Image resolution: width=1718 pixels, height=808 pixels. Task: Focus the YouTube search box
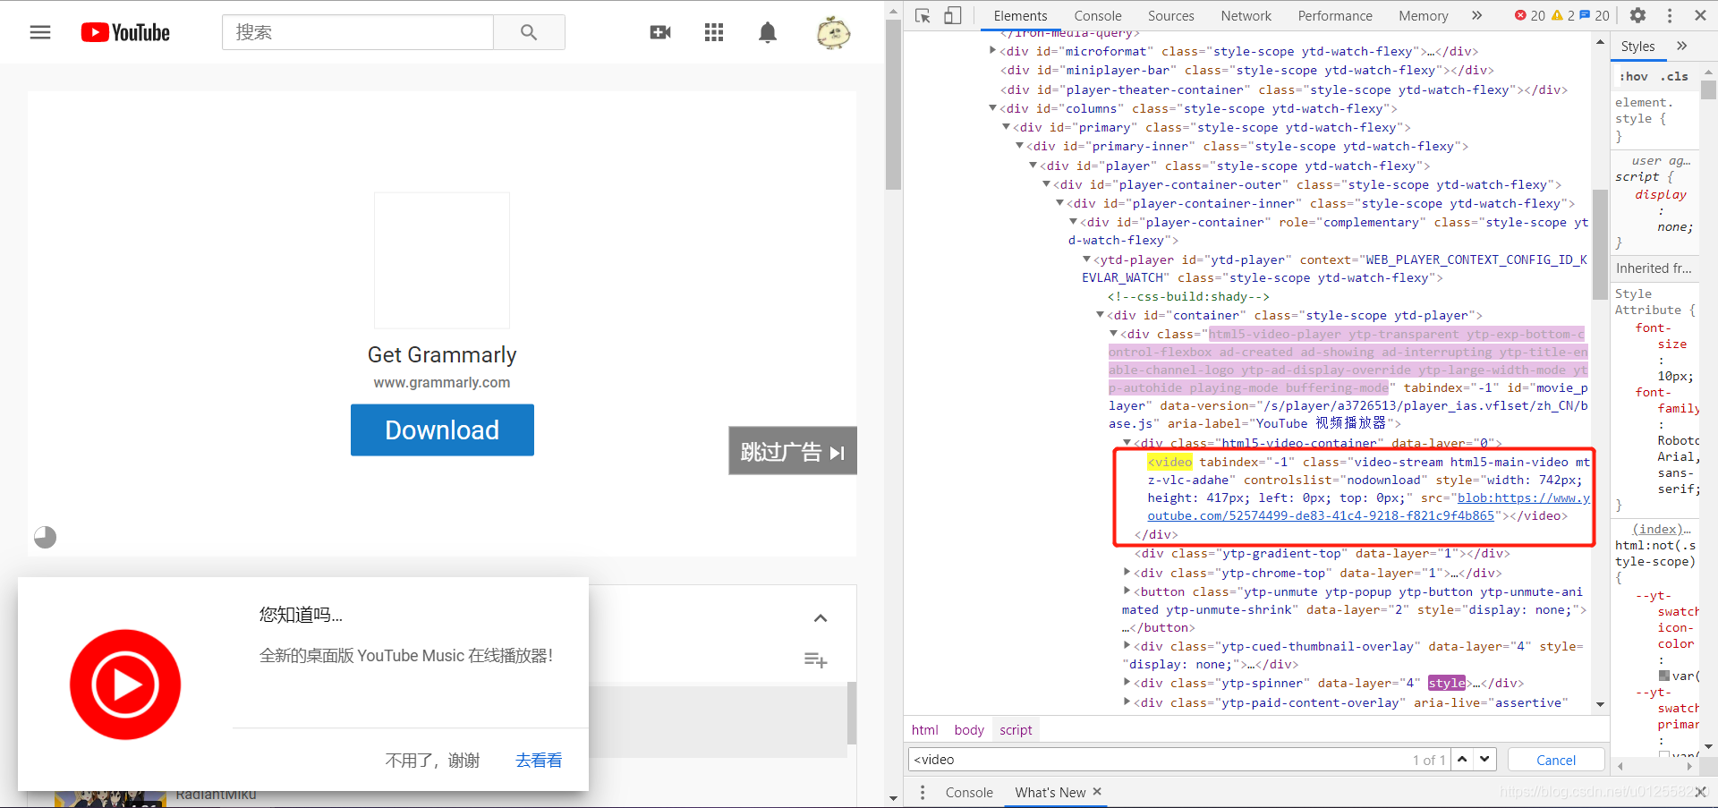tap(358, 32)
